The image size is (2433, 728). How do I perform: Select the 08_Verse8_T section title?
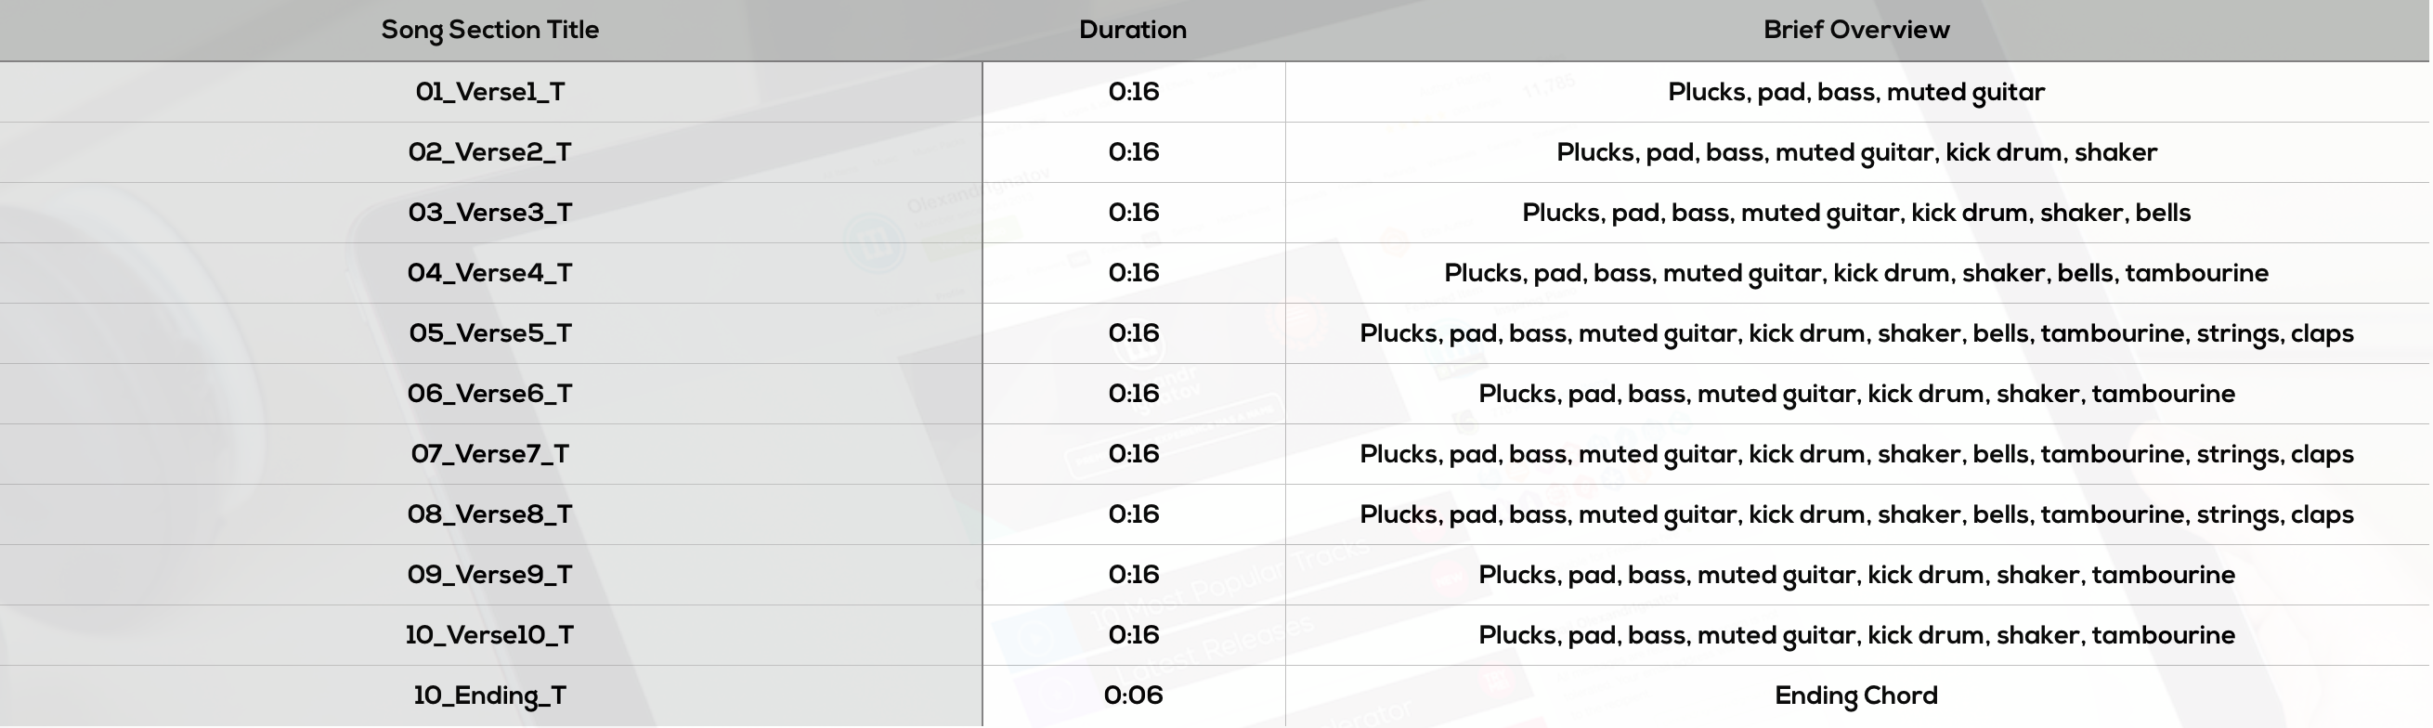(490, 514)
